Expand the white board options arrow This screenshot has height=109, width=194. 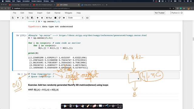coord(103,106)
